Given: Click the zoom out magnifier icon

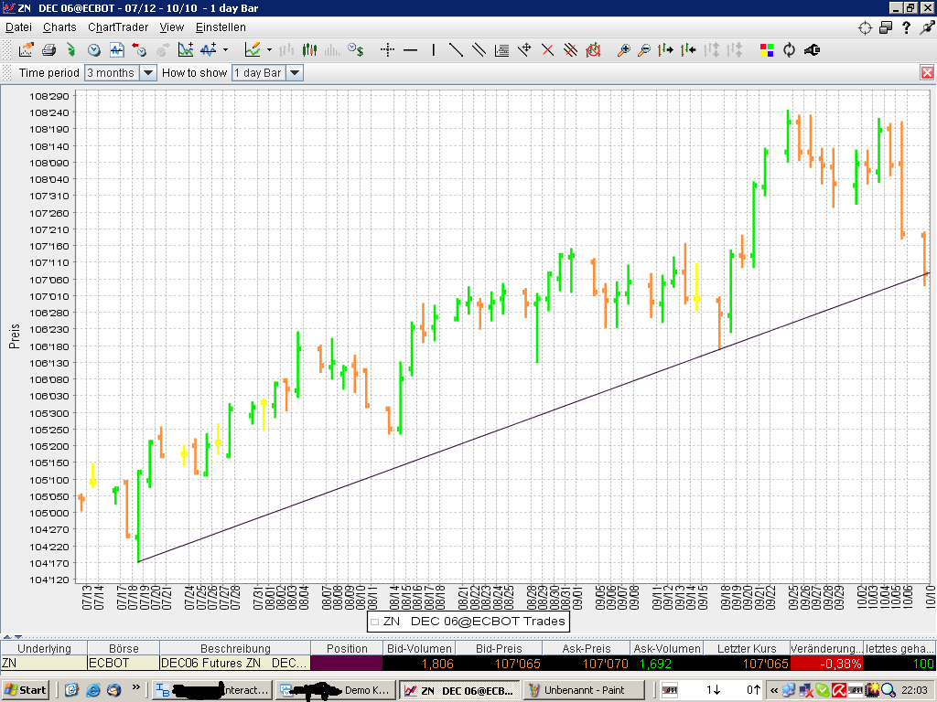Looking at the screenshot, I should [644, 50].
